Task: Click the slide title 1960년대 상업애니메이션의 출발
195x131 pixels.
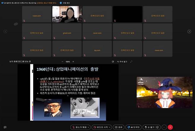Action: 67,69
